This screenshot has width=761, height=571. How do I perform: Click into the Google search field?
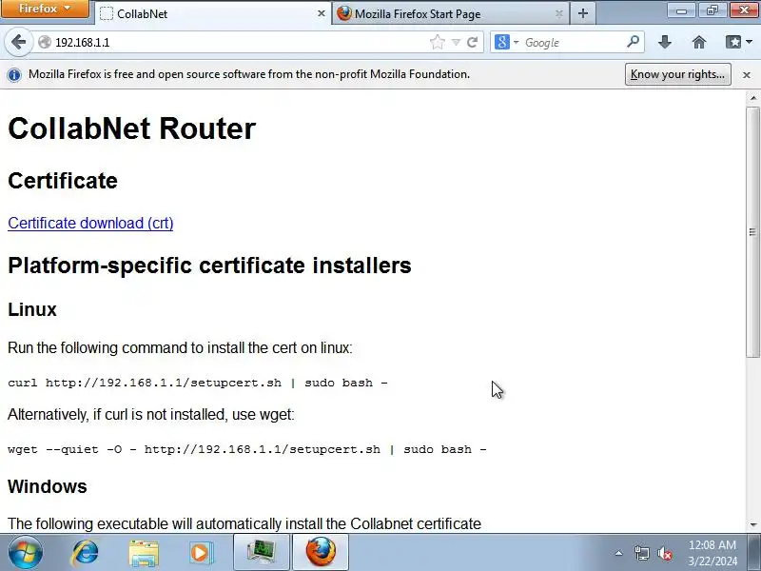point(573,42)
